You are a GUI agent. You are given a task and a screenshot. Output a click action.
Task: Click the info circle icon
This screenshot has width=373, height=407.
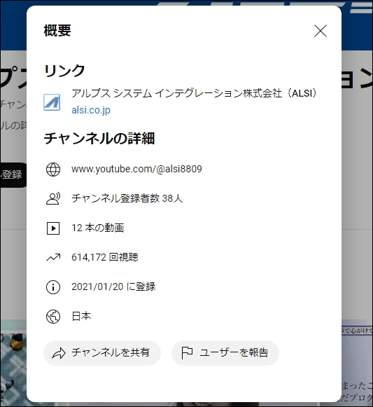[53, 287]
